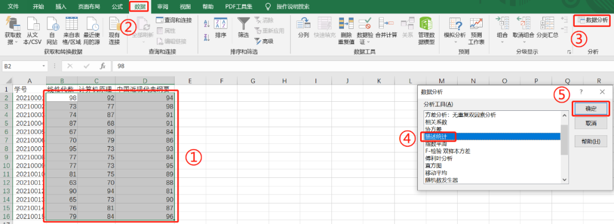
Task: Switch to the 视图 tab
Action: [185, 6]
